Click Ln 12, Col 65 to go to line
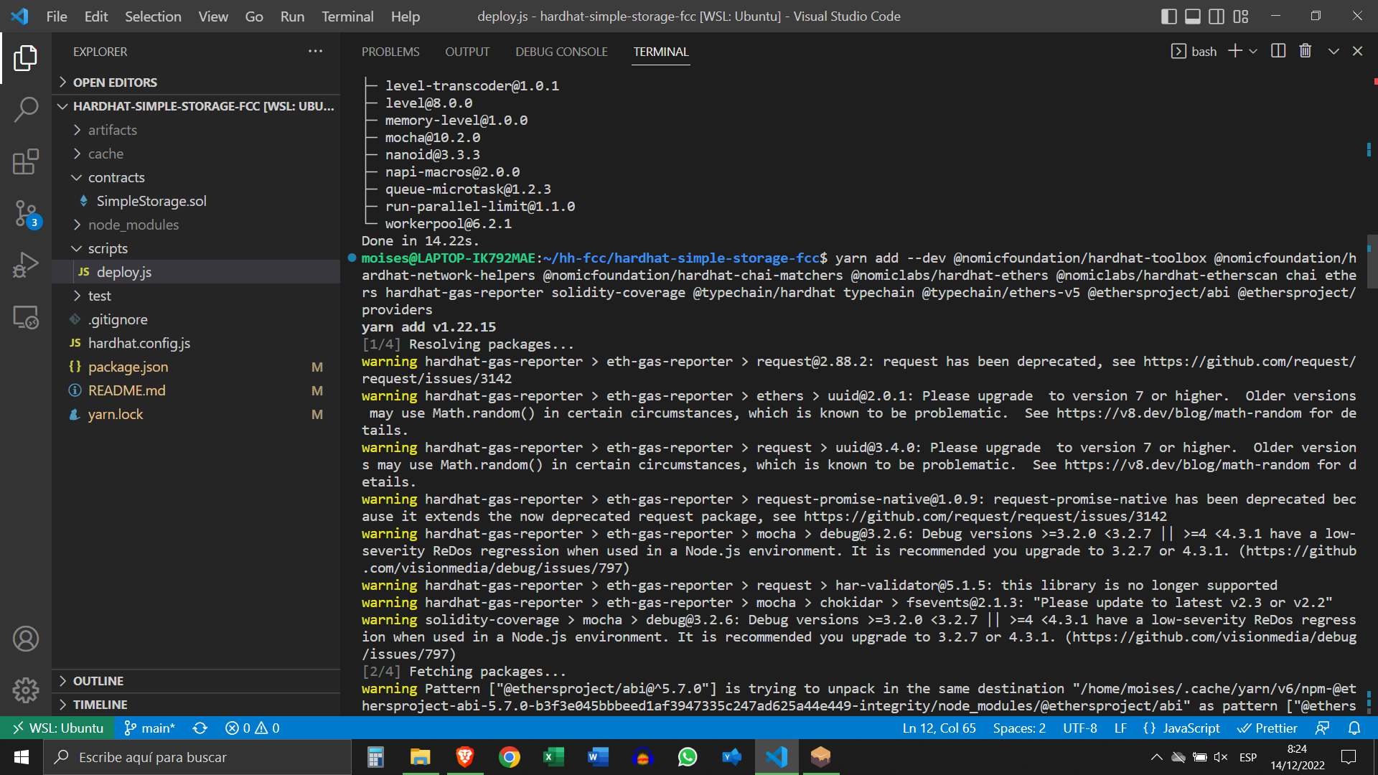1378x775 pixels. coord(939,728)
